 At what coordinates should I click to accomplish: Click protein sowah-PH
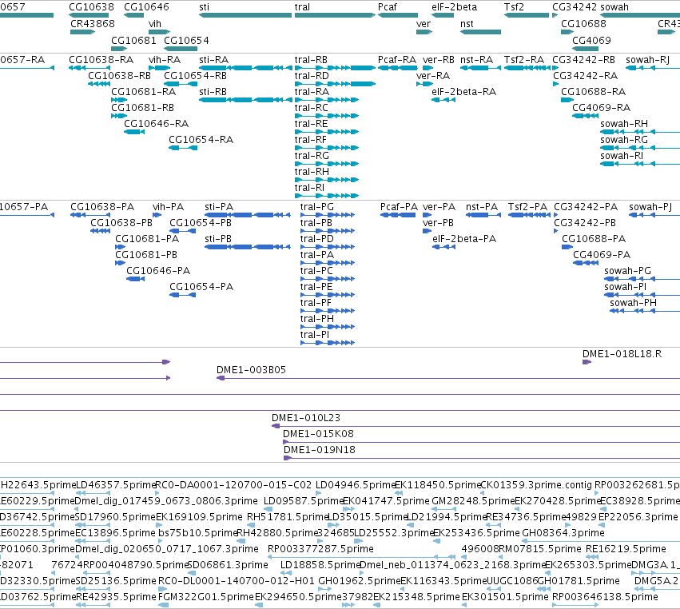645,311
